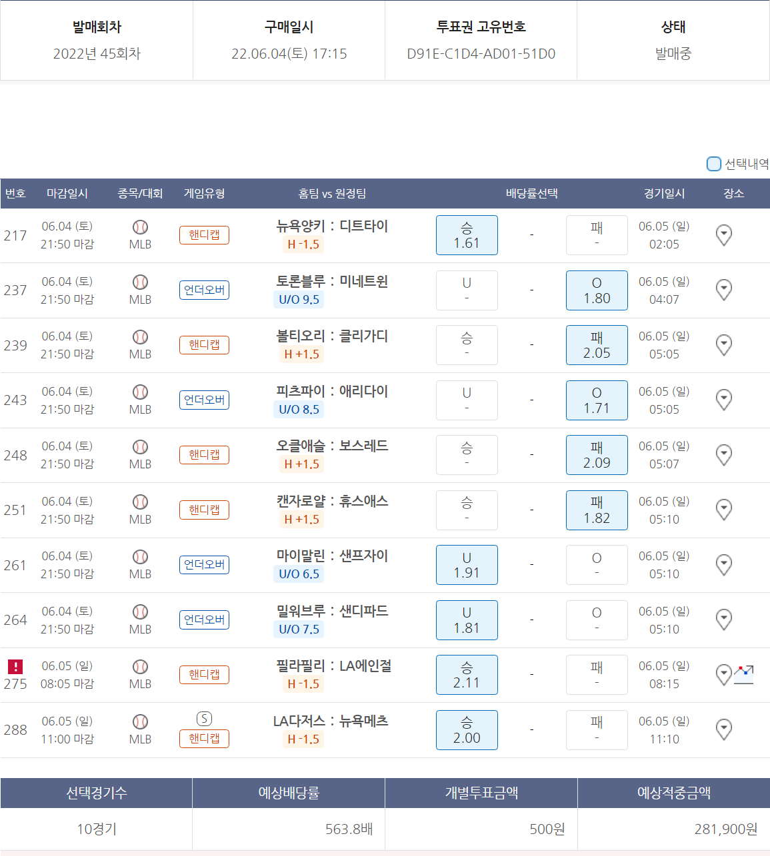Click the 발매중 status text
The height and width of the screenshot is (856, 770).
tap(673, 54)
